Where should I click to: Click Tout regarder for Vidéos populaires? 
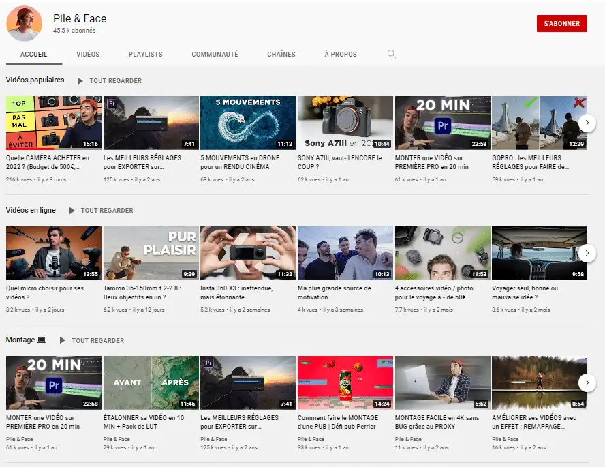(x=115, y=81)
